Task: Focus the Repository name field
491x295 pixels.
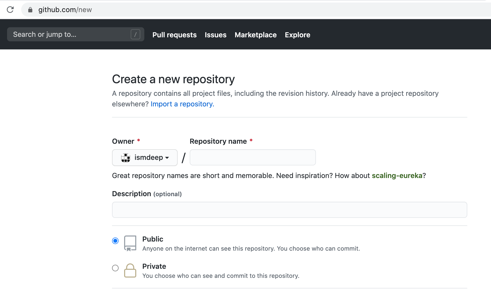Action: tap(253, 157)
